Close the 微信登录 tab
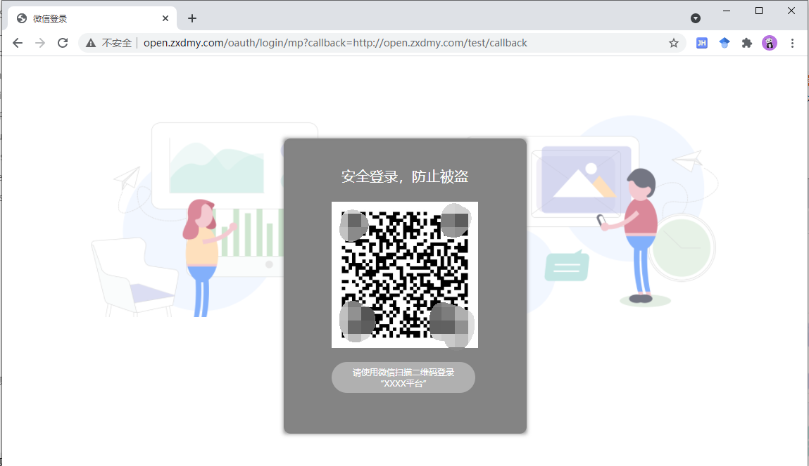809x466 pixels. (165, 18)
